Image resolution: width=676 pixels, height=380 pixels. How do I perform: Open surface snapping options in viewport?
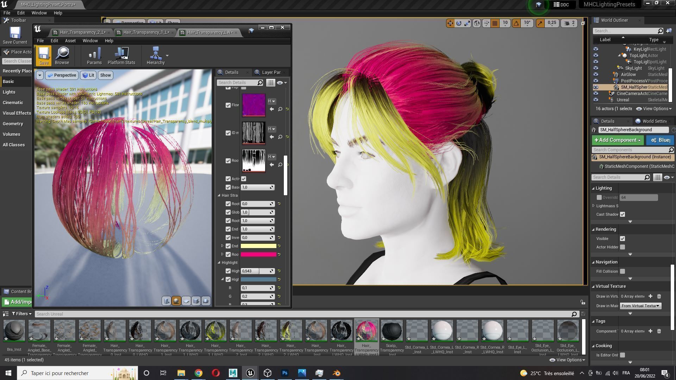point(486,23)
